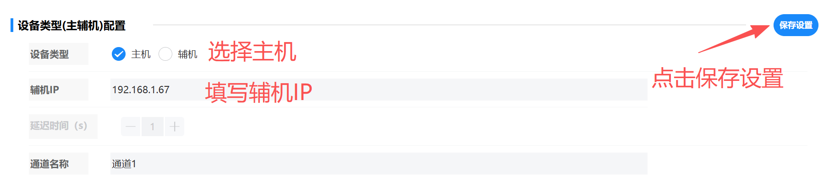The image size is (829, 196).
Task: Click the 辅机 option text label
Action: click(x=187, y=54)
